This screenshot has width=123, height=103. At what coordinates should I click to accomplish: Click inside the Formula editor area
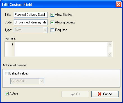[x=61, y=49]
